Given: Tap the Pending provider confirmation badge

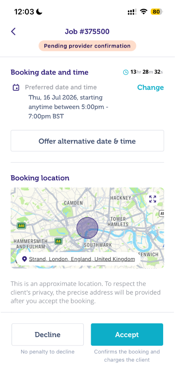Looking at the screenshot, I should pyautogui.click(x=87, y=46).
